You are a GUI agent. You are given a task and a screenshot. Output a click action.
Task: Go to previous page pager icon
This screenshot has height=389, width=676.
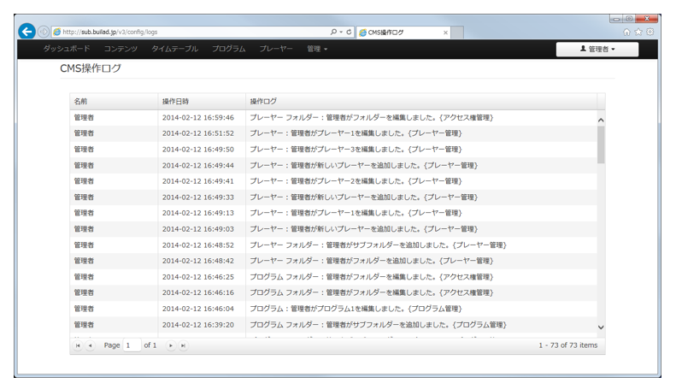click(90, 345)
